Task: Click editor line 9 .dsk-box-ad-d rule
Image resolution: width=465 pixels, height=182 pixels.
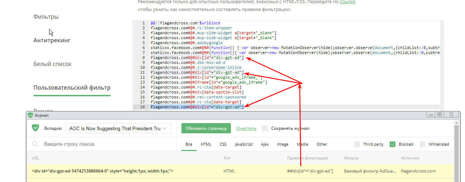Action: 188,62
